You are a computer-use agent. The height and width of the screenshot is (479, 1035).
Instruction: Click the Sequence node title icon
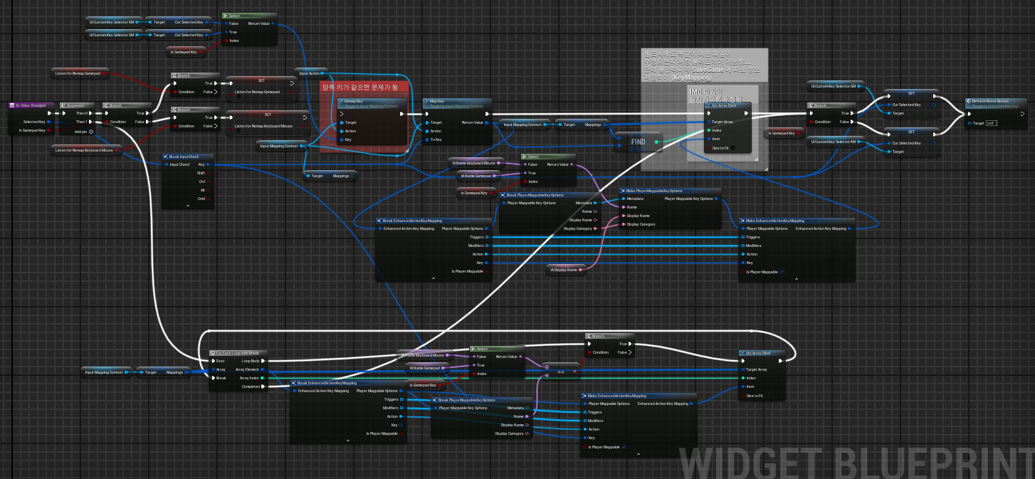point(63,105)
